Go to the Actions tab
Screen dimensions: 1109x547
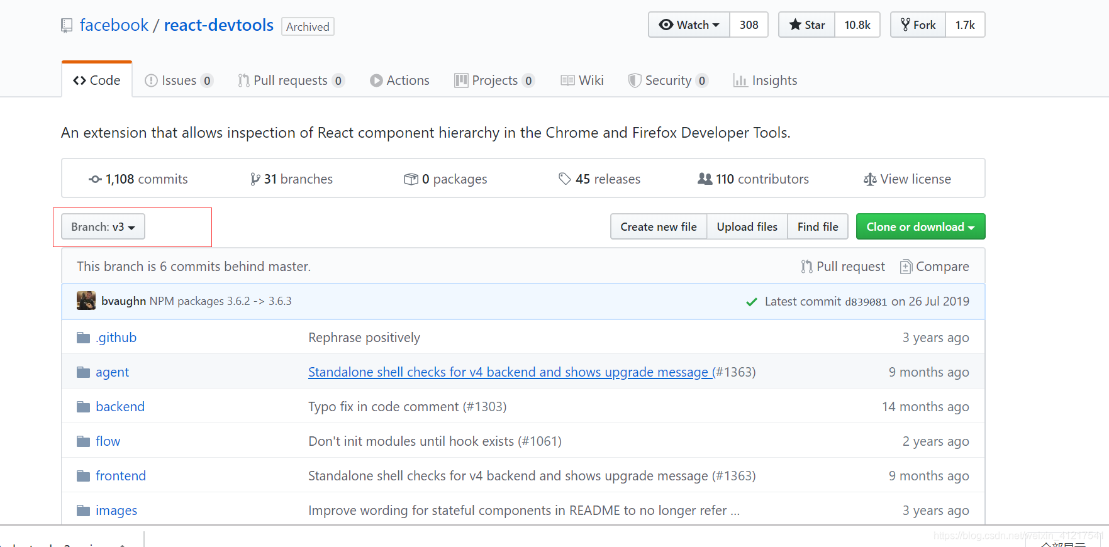pos(399,80)
